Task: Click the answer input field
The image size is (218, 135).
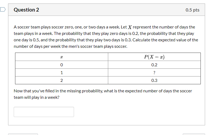Action: pyautogui.click(x=44, y=112)
